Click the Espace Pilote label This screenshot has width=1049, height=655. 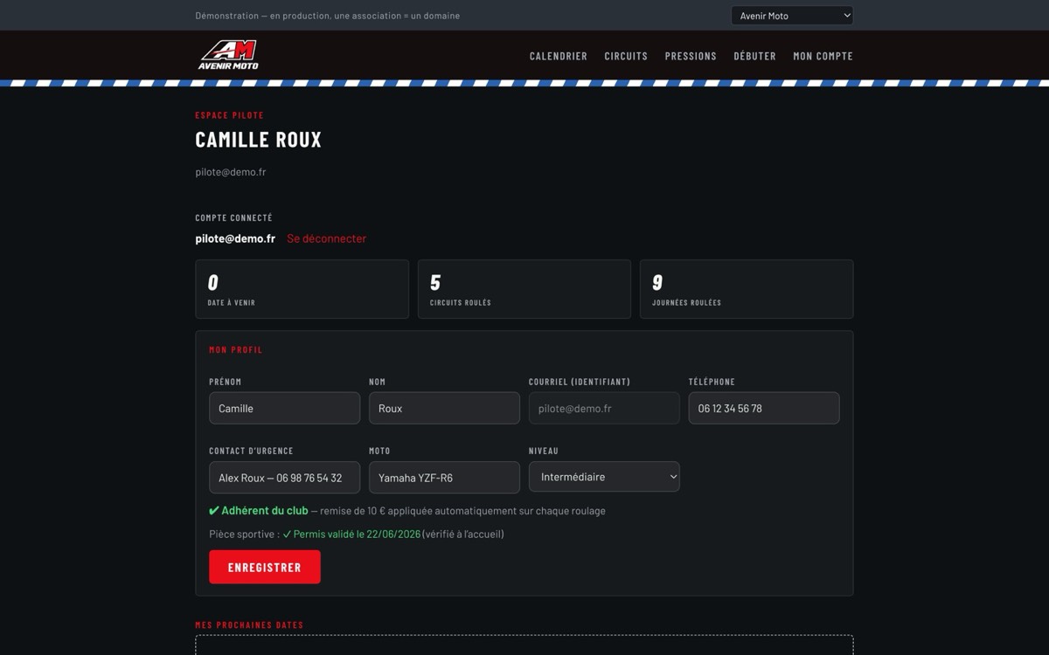230,115
